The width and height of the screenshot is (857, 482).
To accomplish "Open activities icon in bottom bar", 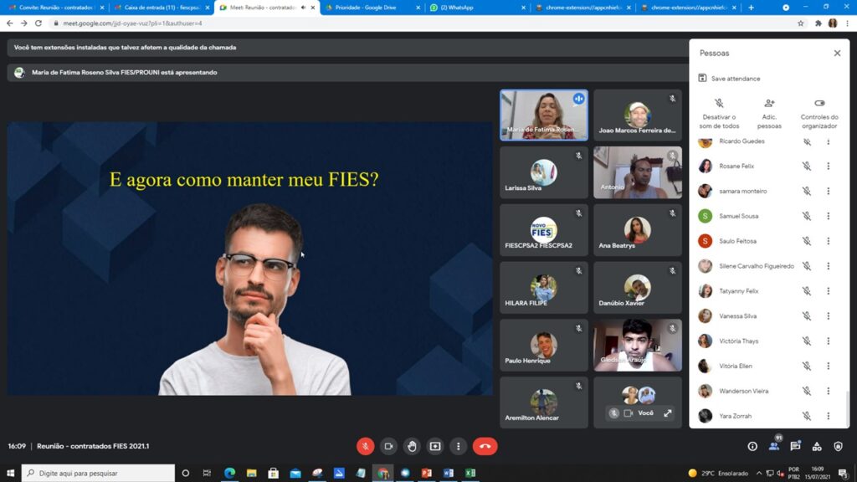I will 817,447.
